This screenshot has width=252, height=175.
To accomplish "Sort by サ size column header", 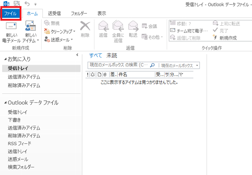I will pyautogui.click(x=167, y=74).
